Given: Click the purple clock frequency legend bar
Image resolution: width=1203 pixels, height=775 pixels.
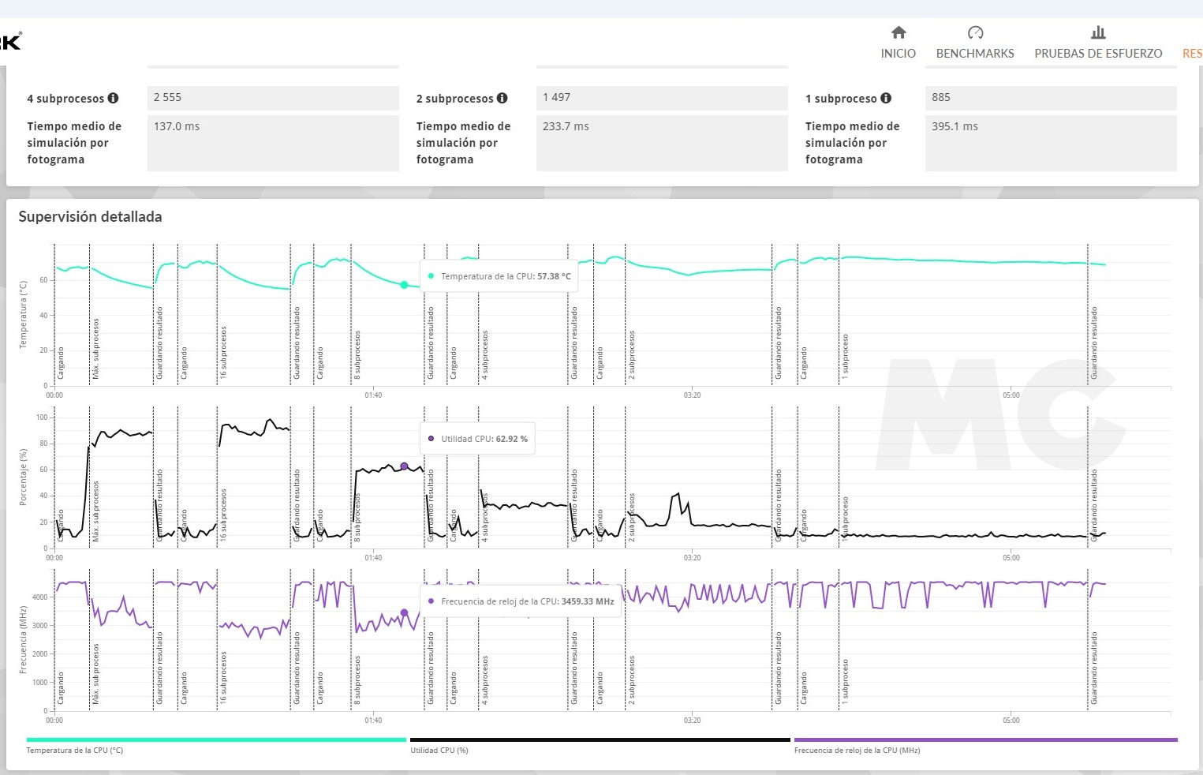Looking at the screenshot, I should 985,740.
